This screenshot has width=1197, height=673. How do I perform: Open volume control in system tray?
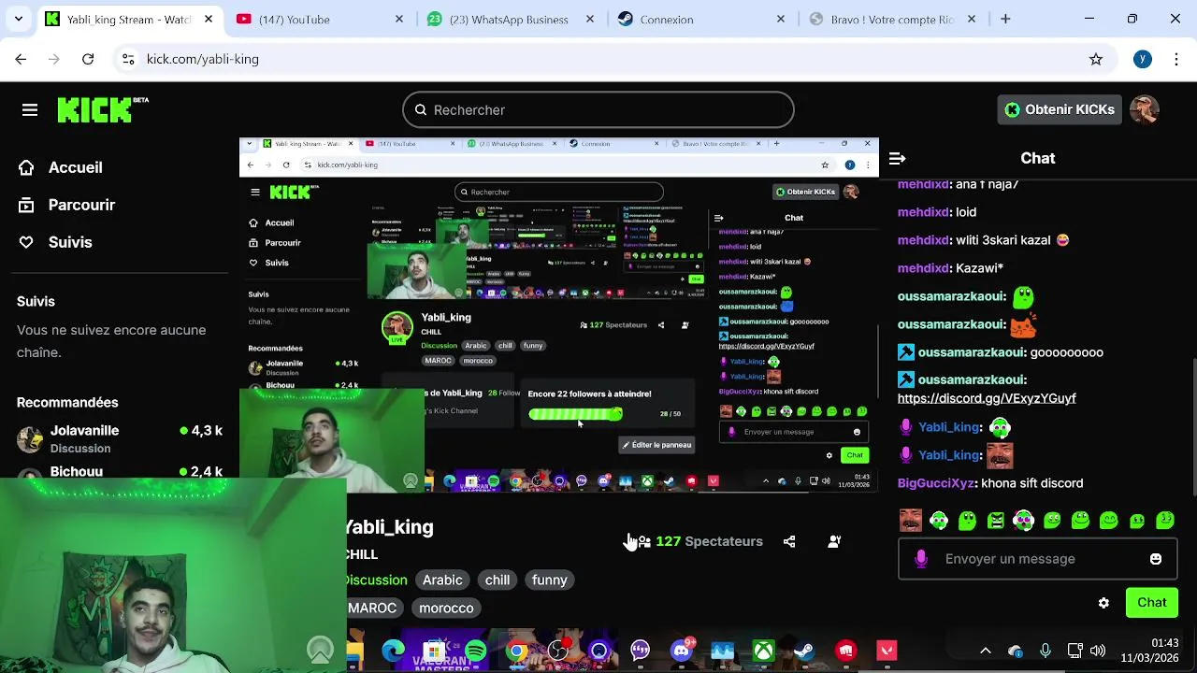(1098, 651)
